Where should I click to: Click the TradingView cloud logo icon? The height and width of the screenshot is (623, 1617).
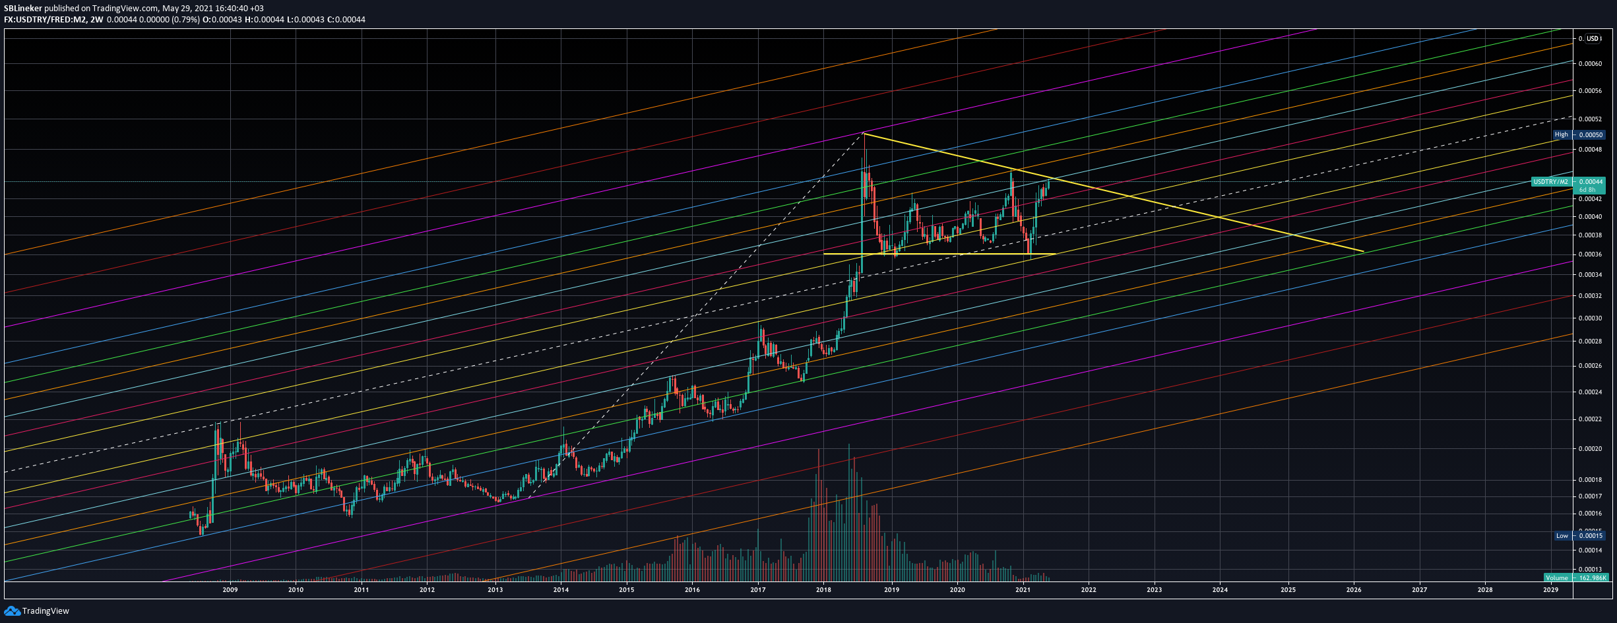(x=12, y=610)
